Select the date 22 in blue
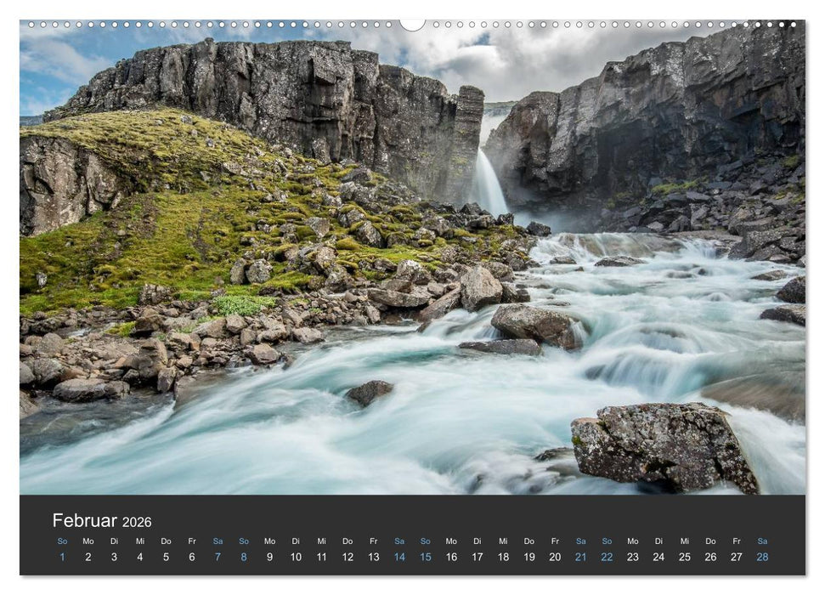The width and height of the screenshot is (825, 595). pyautogui.click(x=607, y=556)
